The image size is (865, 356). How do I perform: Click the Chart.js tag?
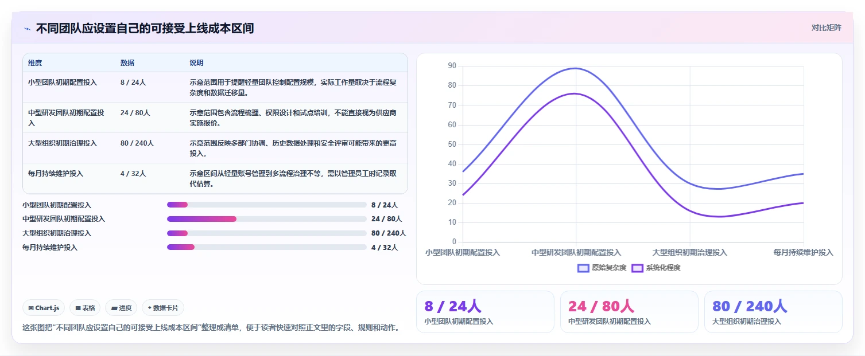[44, 308]
